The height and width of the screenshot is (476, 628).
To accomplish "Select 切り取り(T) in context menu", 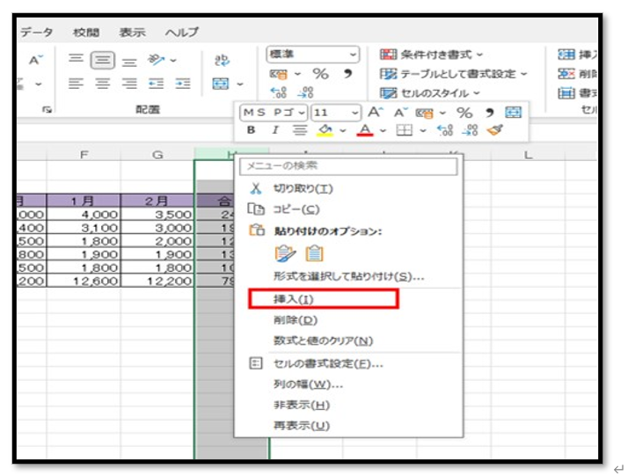I will coord(303,188).
